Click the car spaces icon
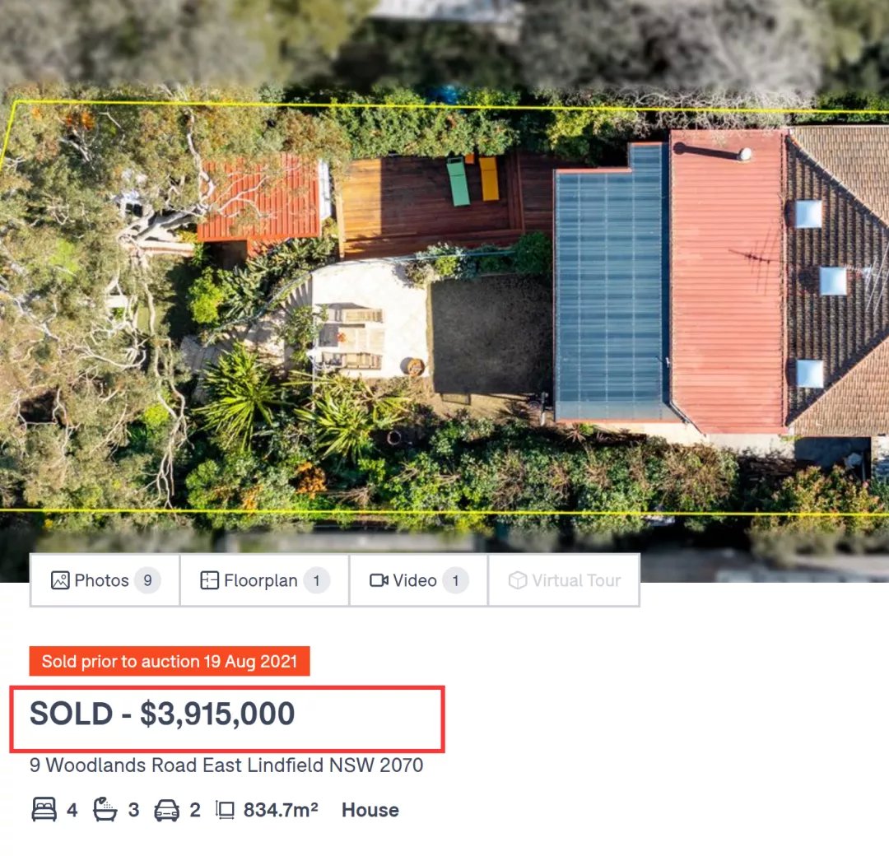Screen dimensions: 889x856 point(166,810)
